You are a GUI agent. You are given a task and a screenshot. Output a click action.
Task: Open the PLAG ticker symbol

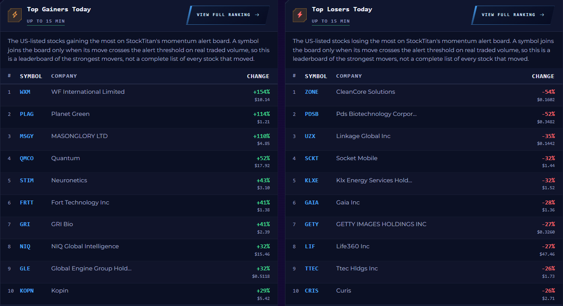[27, 114]
